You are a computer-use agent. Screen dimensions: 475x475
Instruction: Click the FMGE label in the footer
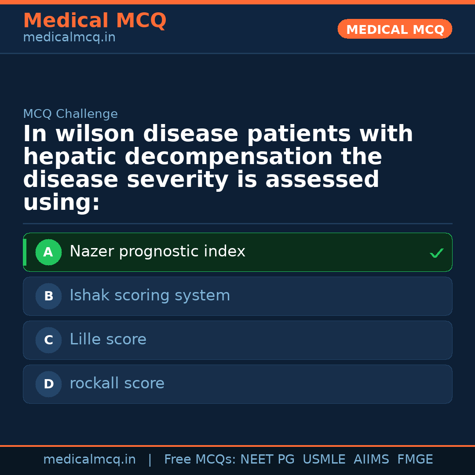[x=415, y=460]
